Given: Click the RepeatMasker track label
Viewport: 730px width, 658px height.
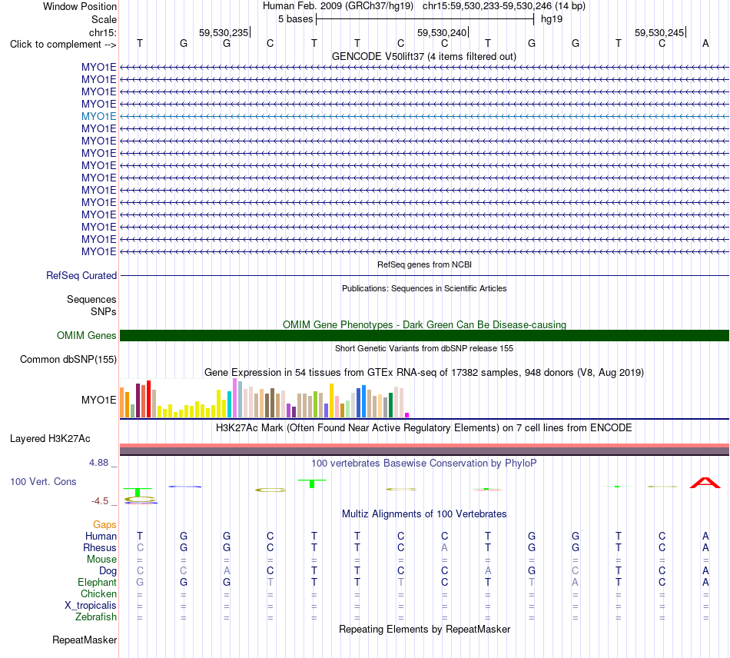Looking at the screenshot, I should pyautogui.click(x=85, y=640).
